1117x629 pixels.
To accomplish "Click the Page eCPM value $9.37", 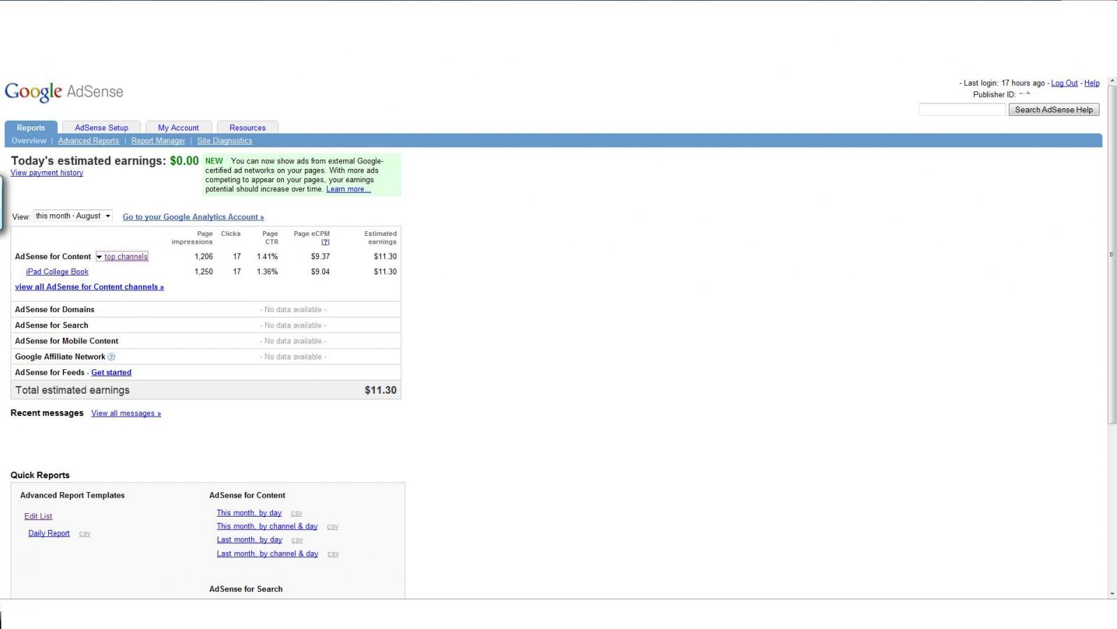I will (320, 257).
